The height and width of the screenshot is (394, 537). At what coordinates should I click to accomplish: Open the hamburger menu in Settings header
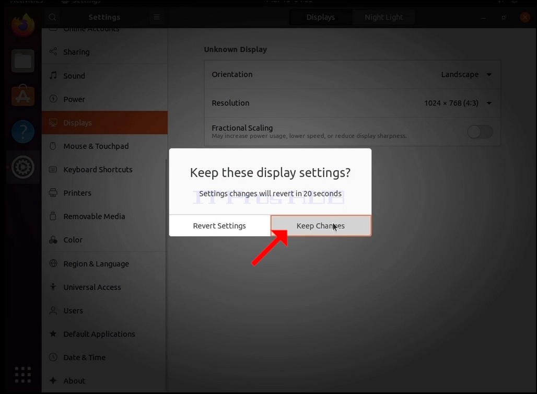pyautogui.click(x=157, y=17)
